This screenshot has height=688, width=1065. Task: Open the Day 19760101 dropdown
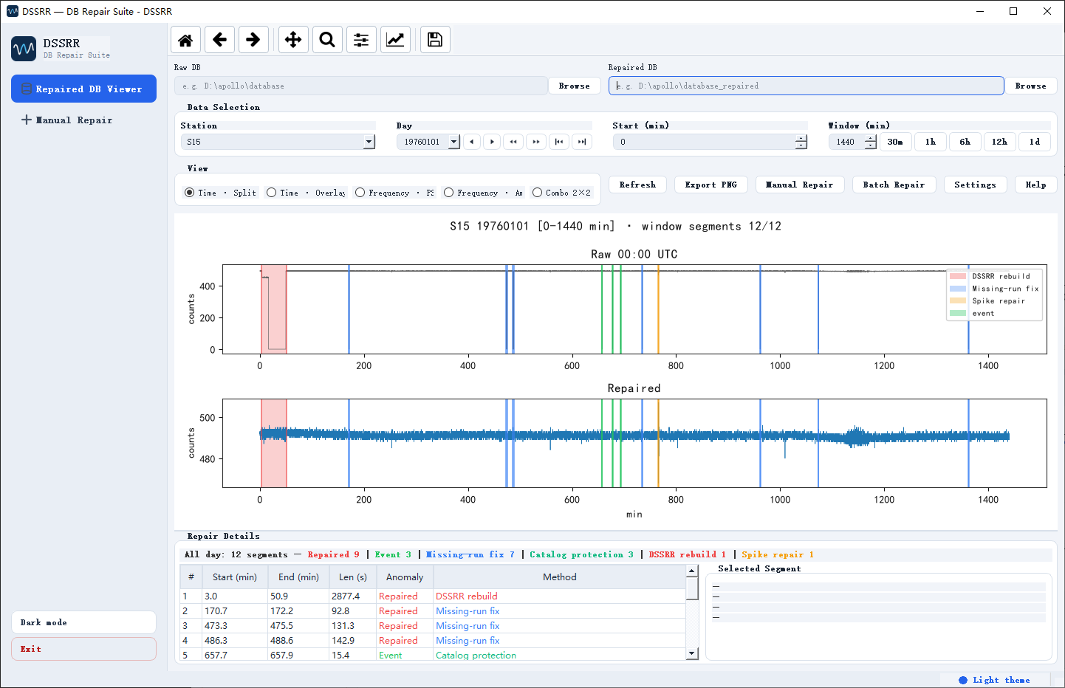[x=453, y=142]
